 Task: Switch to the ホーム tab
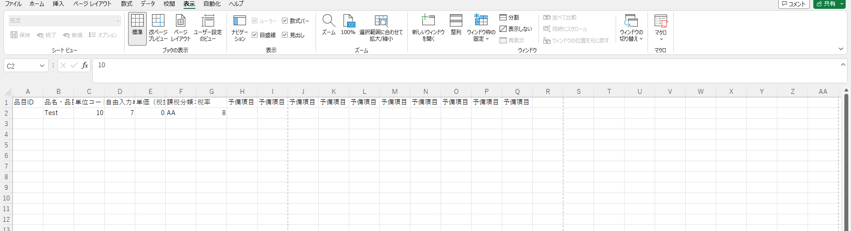(x=37, y=4)
